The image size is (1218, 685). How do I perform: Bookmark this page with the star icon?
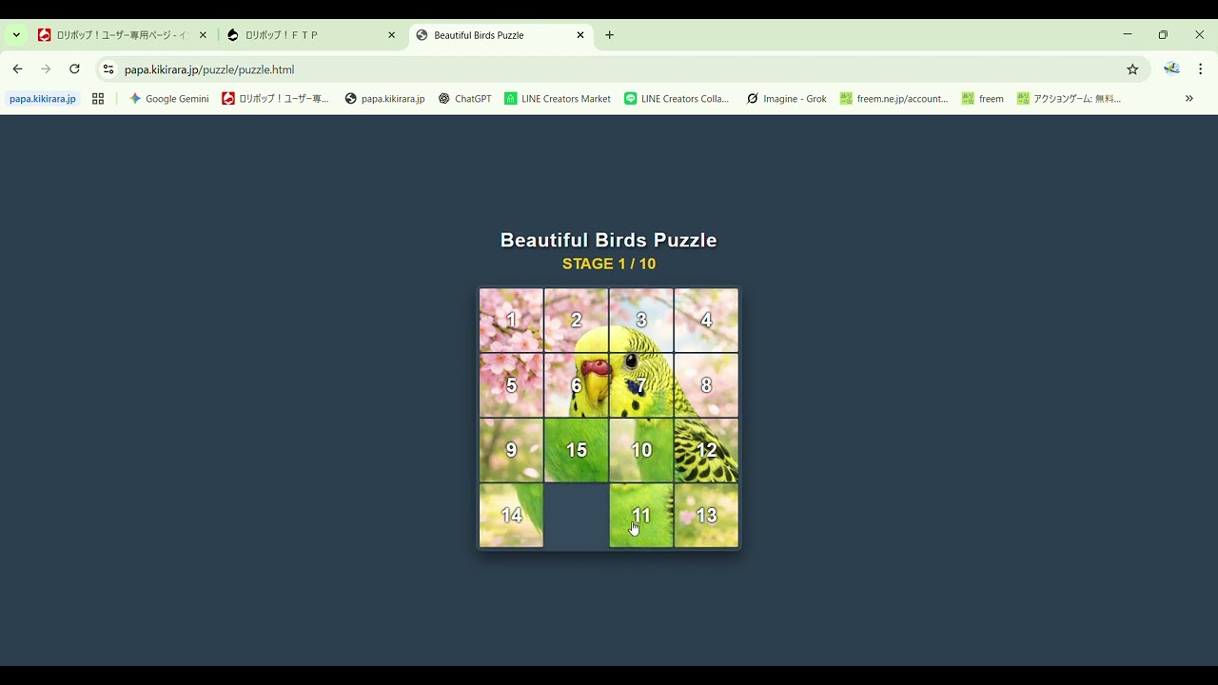(x=1132, y=69)
